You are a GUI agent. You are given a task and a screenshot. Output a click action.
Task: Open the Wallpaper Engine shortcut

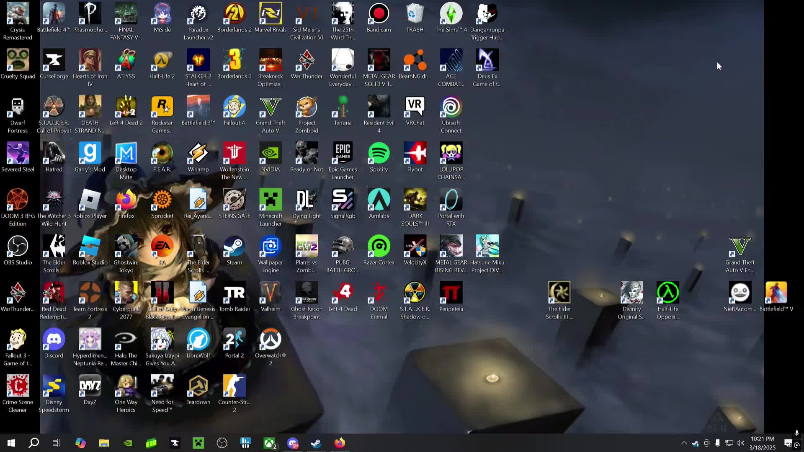tap(271, 254)
